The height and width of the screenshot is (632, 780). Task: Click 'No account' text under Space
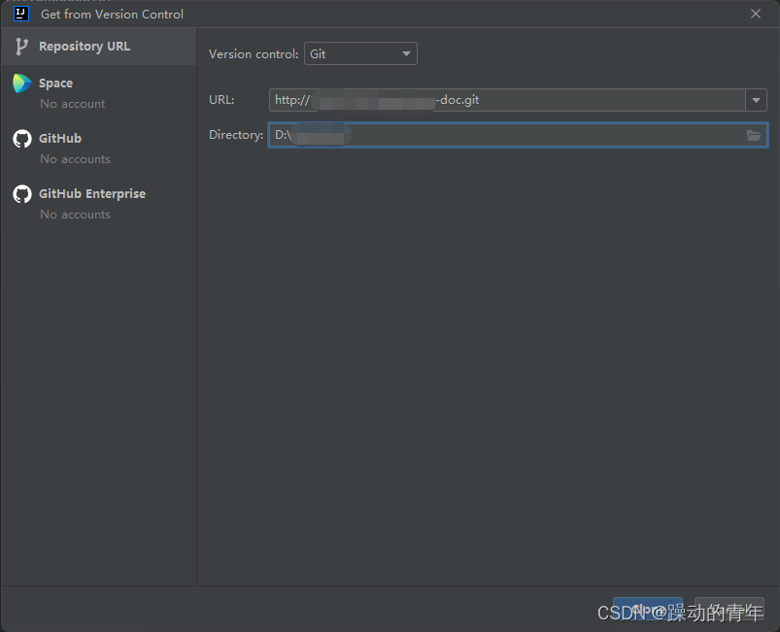pyautogui.click(x=73, y=104)
